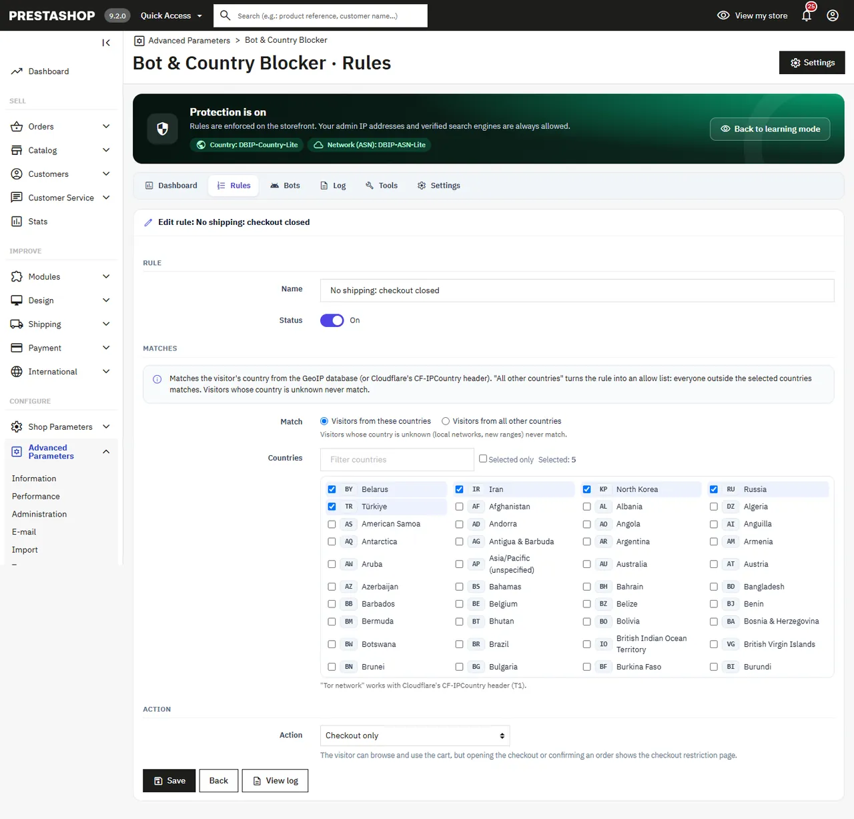Open the Tools tab
854x819 pixels.
coord(382,186)
